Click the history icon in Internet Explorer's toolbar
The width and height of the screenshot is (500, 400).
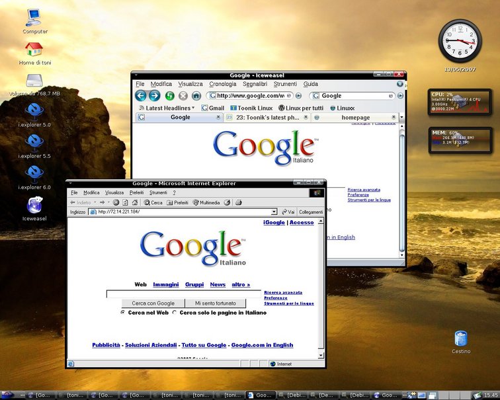227,202
